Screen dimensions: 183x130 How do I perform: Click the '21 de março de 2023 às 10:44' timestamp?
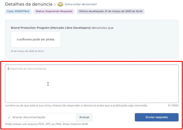coord(27,51)
